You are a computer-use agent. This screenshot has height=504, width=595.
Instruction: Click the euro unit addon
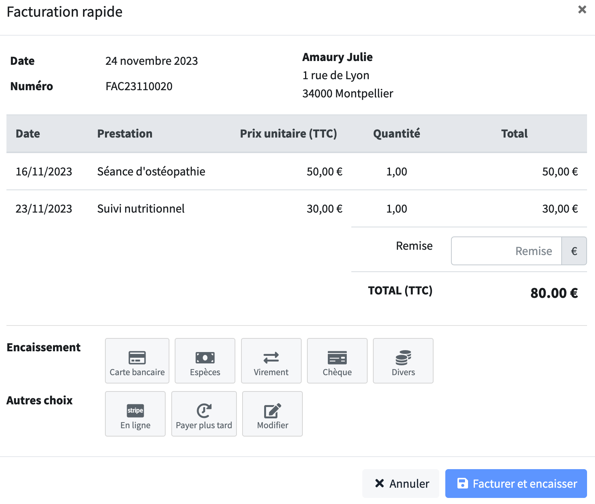[x=574, y=251]
